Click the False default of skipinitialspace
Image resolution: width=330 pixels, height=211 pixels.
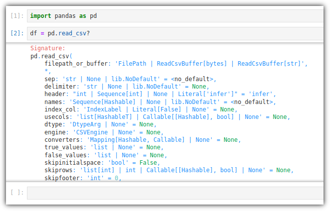tap(148, 163)
